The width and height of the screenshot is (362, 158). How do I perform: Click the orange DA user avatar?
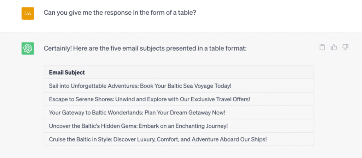coord(28,13)
